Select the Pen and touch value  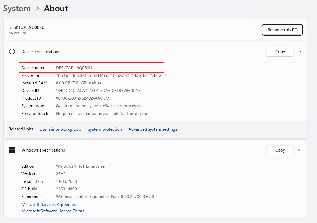(102, 113)
